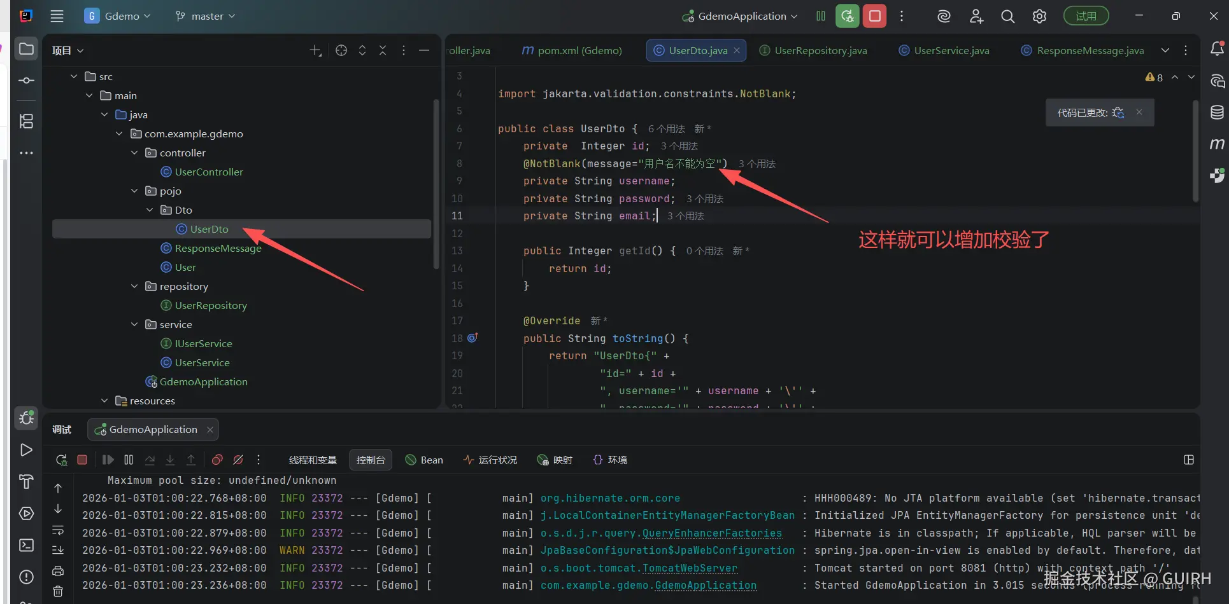Open the Run tool window from left sidebar
The image size is (1229, 604).
pos(26,450)
